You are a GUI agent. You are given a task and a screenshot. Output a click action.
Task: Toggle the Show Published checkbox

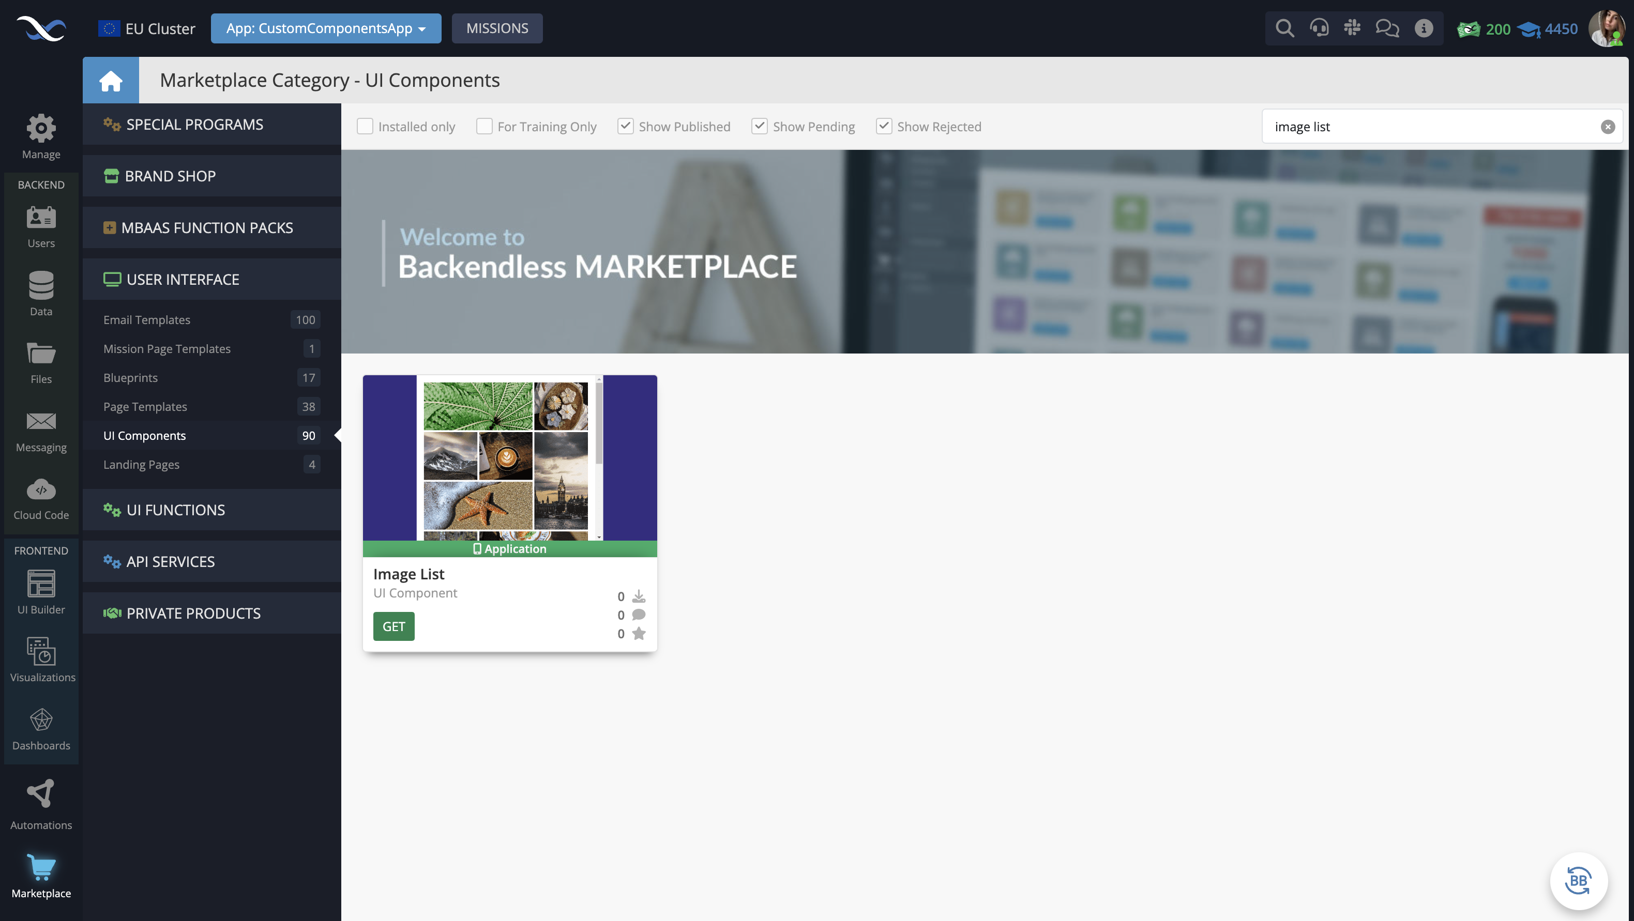[625, 126]
